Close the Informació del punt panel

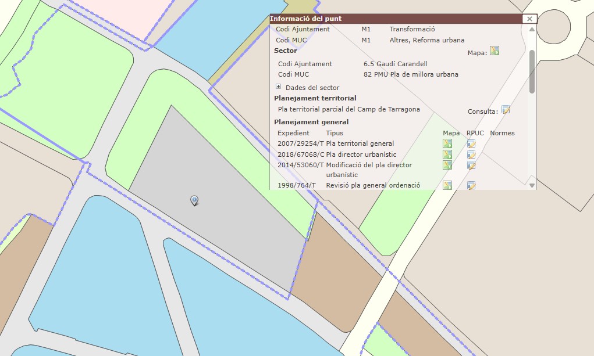click(529, 19)
